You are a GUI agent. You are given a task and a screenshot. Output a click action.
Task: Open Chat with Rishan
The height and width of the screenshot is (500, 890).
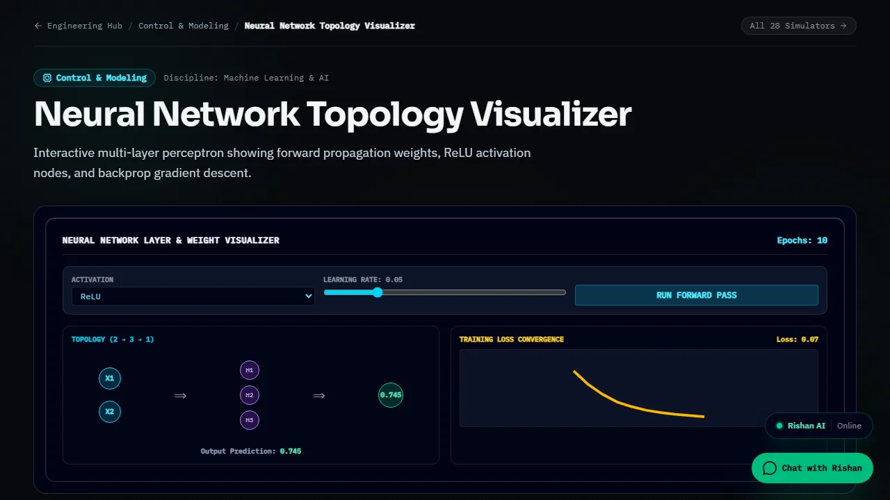tap(812, 468)
